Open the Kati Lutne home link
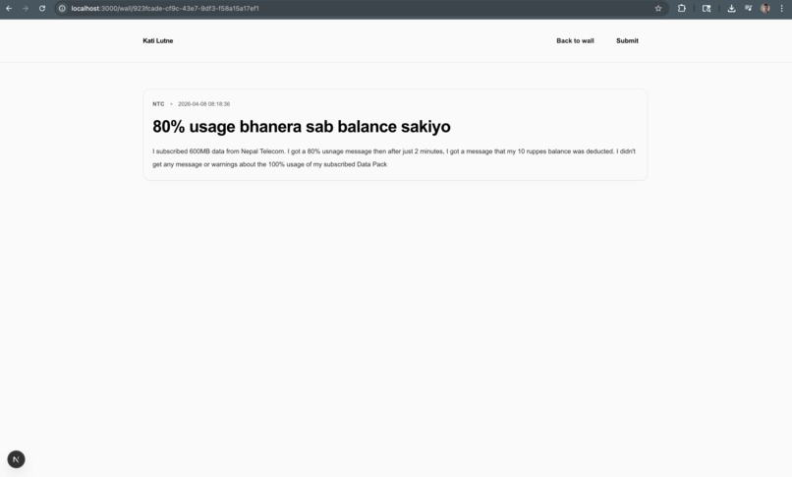 point(157,41)
